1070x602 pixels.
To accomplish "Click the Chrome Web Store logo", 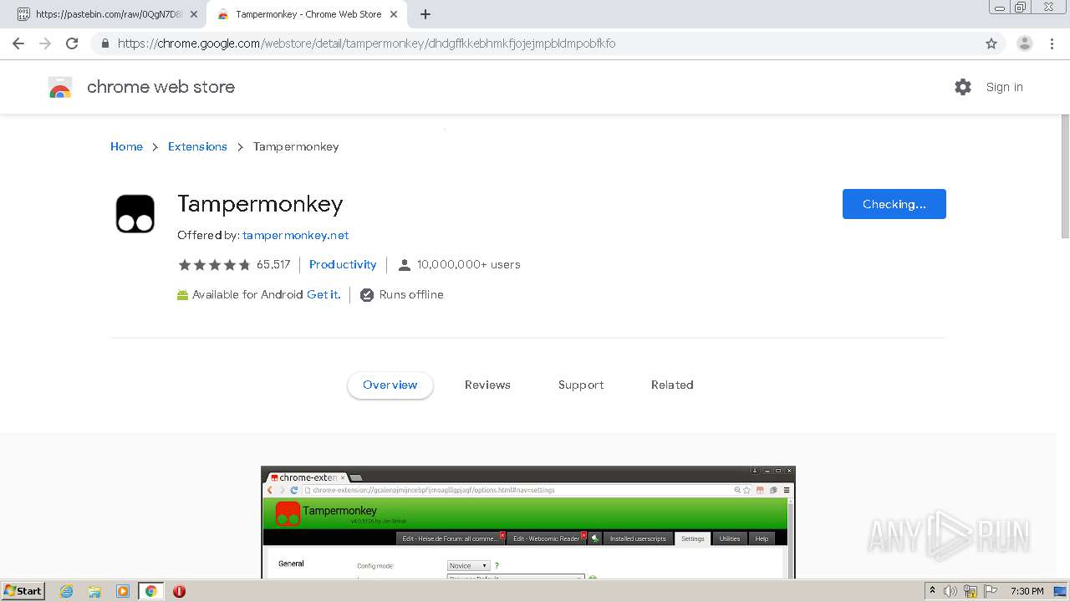I will pyautogui.click(x=60, y=87).
